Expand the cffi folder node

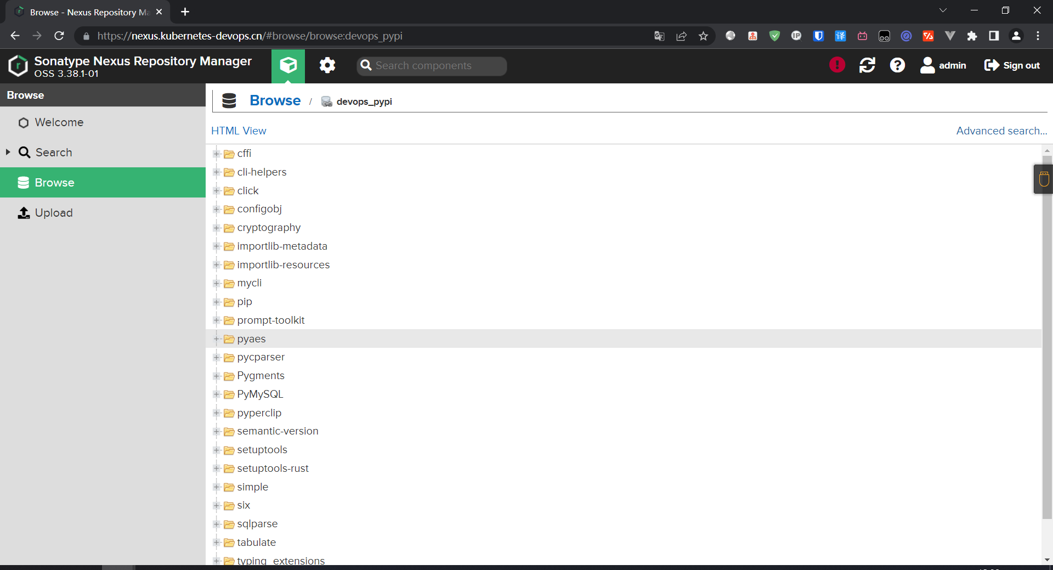[217, 154]
